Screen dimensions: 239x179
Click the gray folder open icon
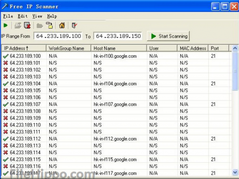pos(40,25)
